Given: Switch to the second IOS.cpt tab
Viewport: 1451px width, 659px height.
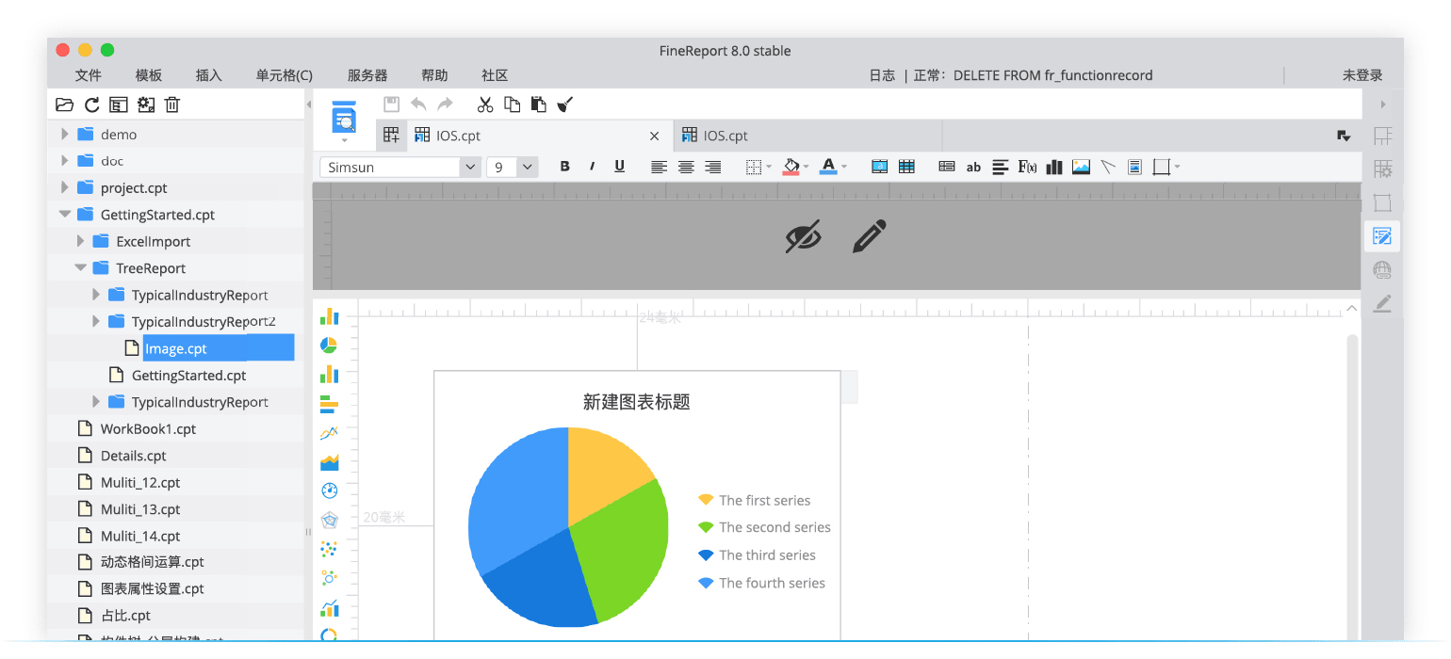Looking at the screenshot, I should click(725, 136).
